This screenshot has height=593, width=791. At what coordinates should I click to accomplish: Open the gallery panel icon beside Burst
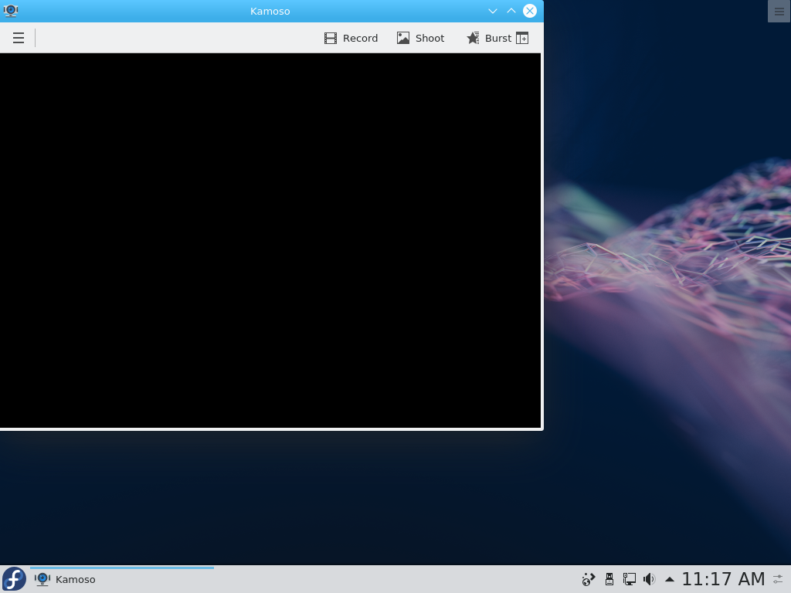click(x=523, y=39)
